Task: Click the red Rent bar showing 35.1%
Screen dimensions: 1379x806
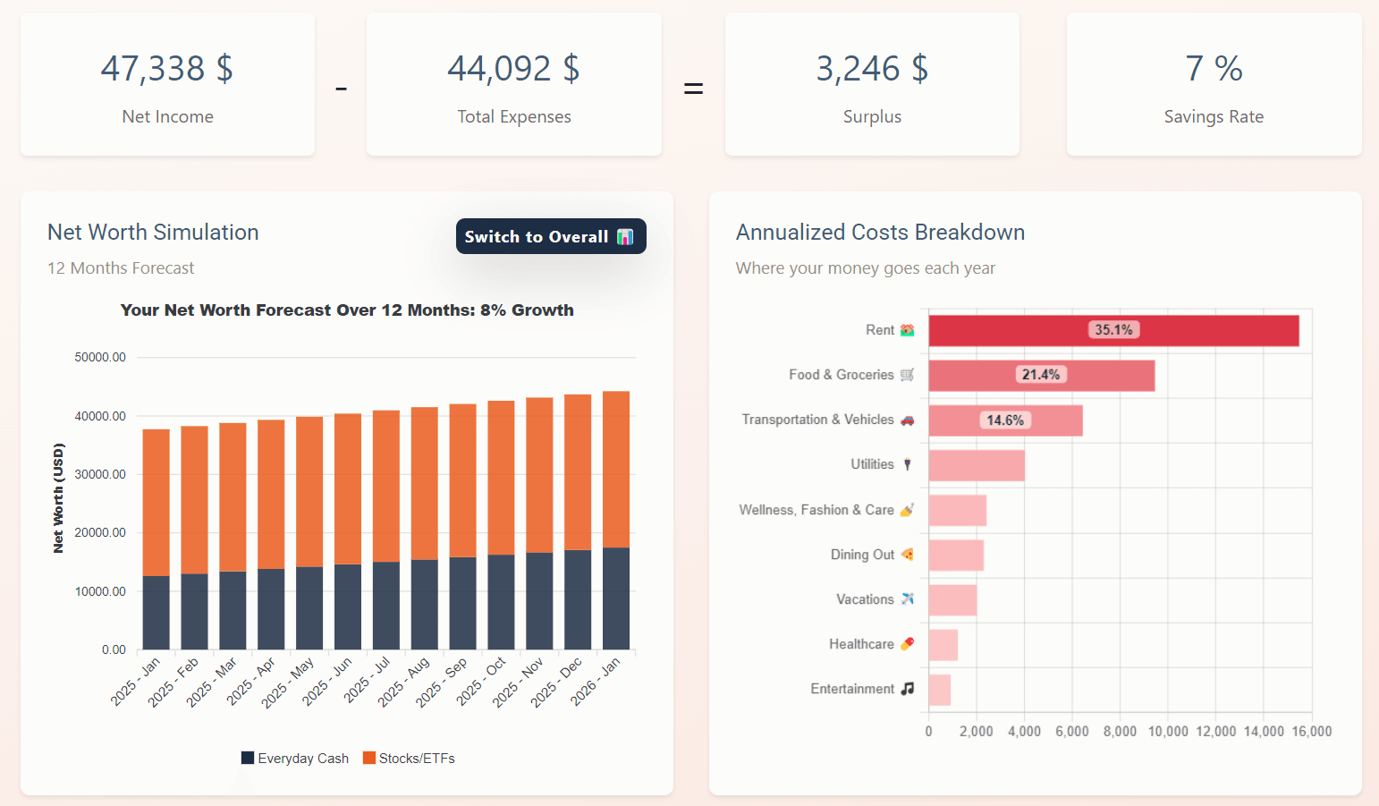Action: tap(1113, 329)
